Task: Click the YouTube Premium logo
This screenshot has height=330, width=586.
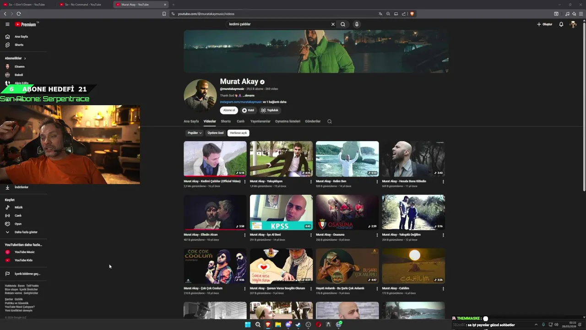Action: (26, 24)
